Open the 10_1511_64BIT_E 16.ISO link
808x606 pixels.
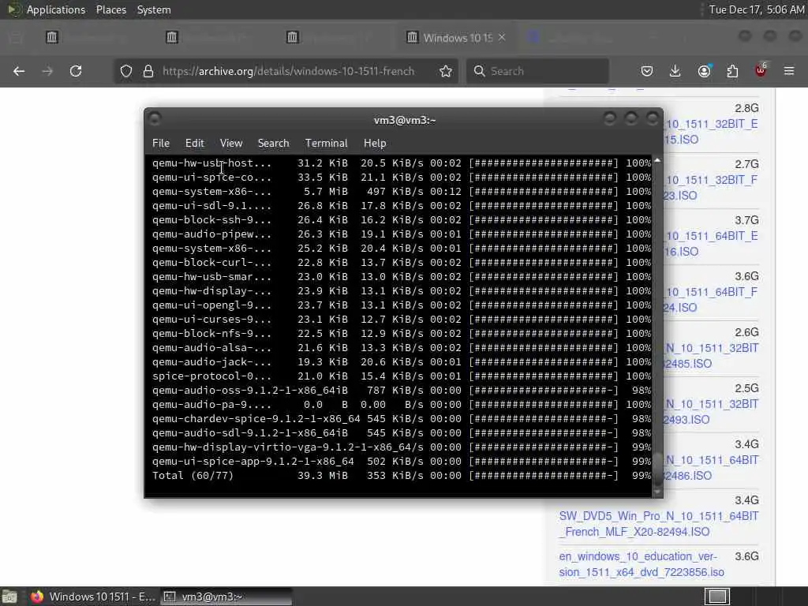click(711, 244)
